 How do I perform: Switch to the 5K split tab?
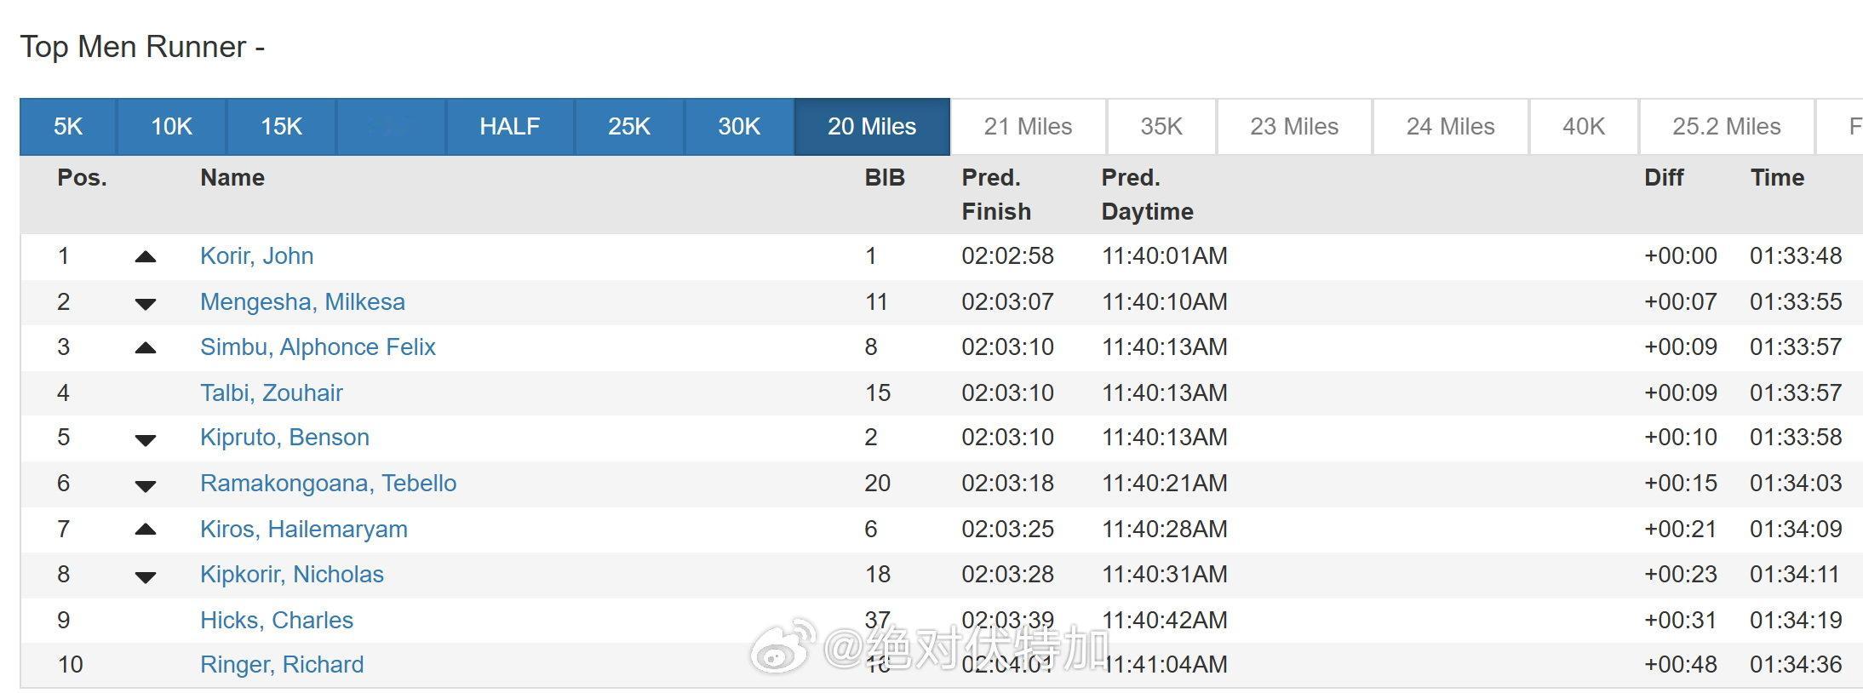68,127
